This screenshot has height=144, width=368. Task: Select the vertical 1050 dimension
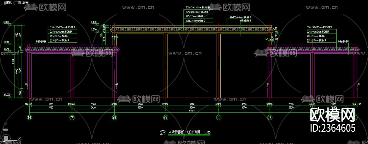(x=104, y=39)
